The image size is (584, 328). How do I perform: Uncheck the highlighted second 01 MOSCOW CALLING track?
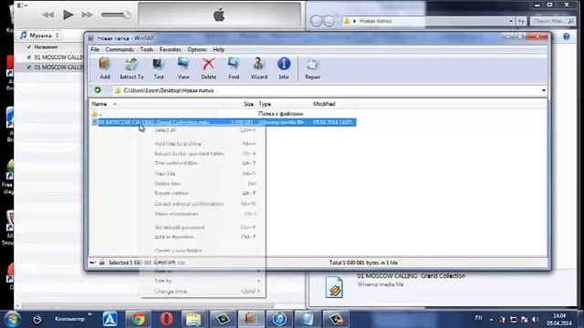click(29, 67)
